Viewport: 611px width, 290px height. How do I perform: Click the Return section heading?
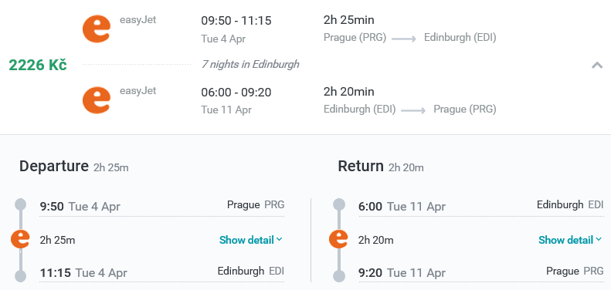pyautogui.click(x=361, y=167)
